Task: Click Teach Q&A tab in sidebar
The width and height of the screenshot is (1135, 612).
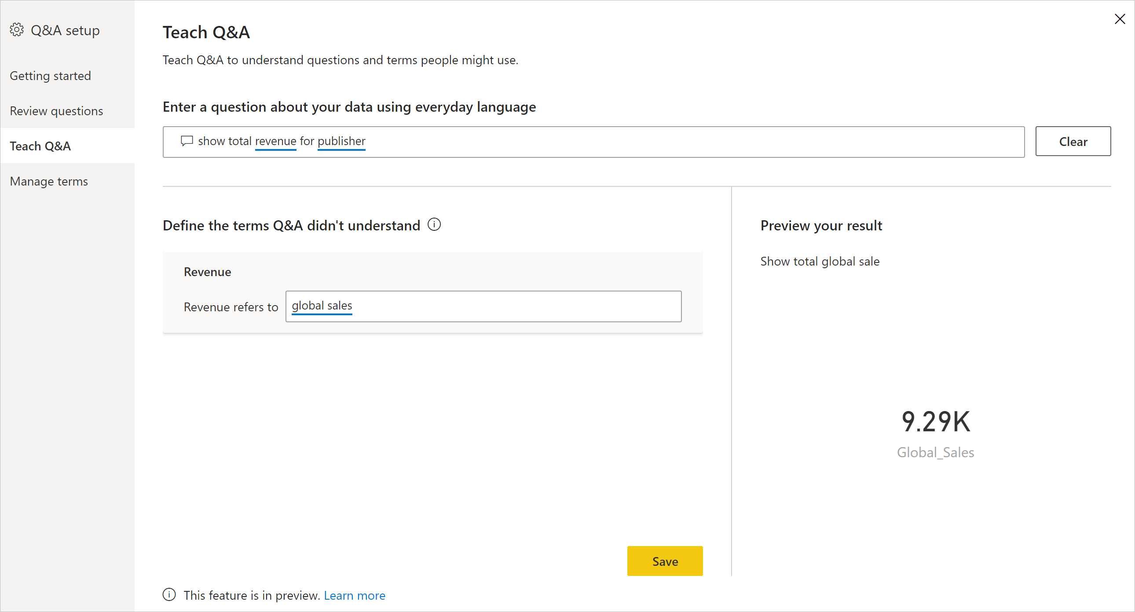Action: click(42, 146)
